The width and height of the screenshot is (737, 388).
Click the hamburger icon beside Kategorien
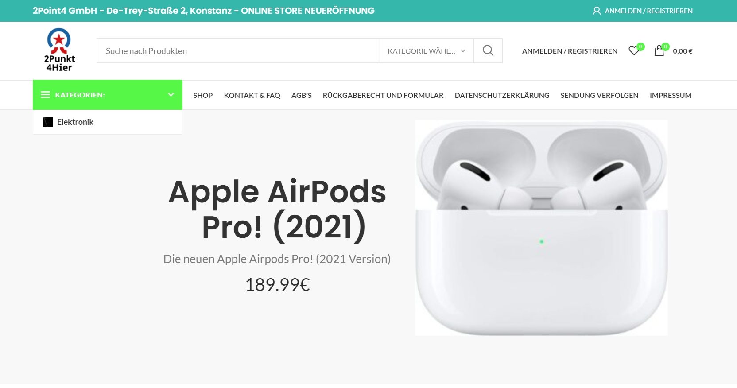point(45,95)
